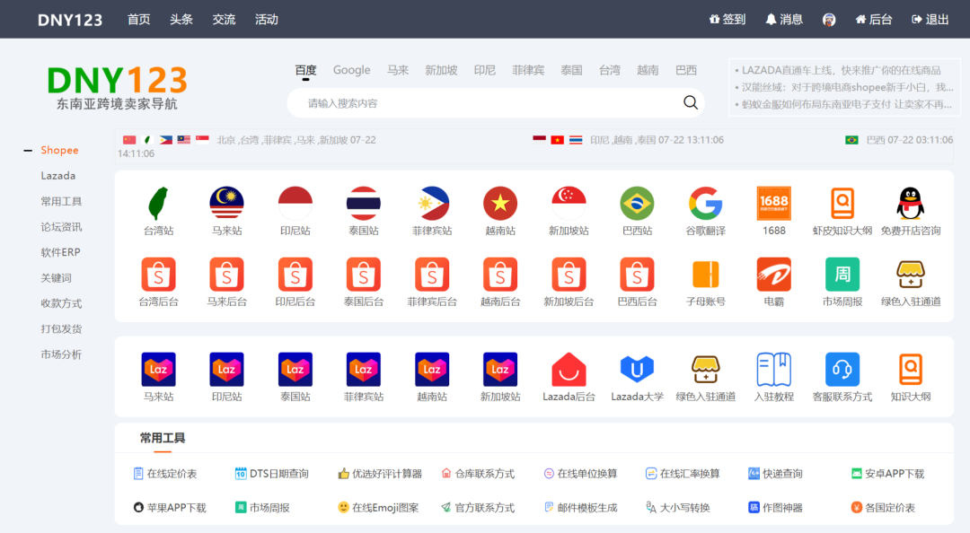Open the 越南站 Vietnam flag icon under Shopee
The image size is (970, 533).
[500, 204]
